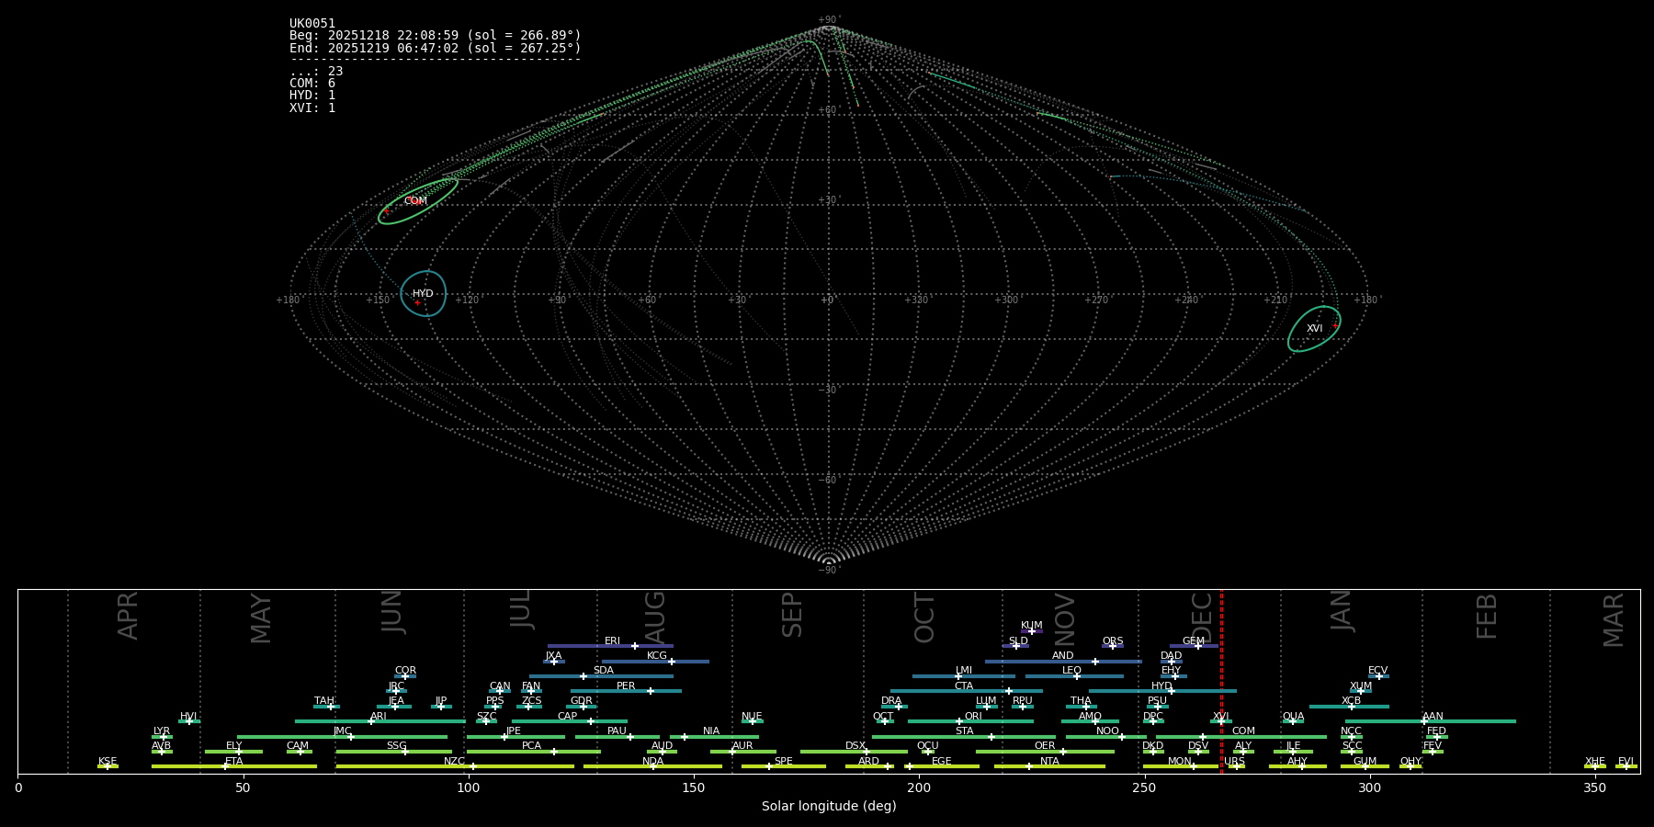Viewport: 1654px width, 827px height.
Task: Select the LEO shower peak marker
Action: 1077,676
